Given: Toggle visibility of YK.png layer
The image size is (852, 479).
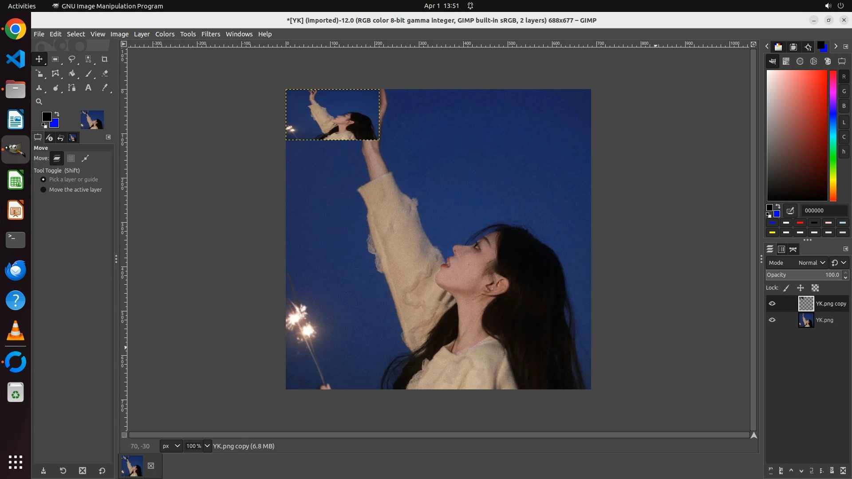Looking at the screenshot, I should coord(772,320).
